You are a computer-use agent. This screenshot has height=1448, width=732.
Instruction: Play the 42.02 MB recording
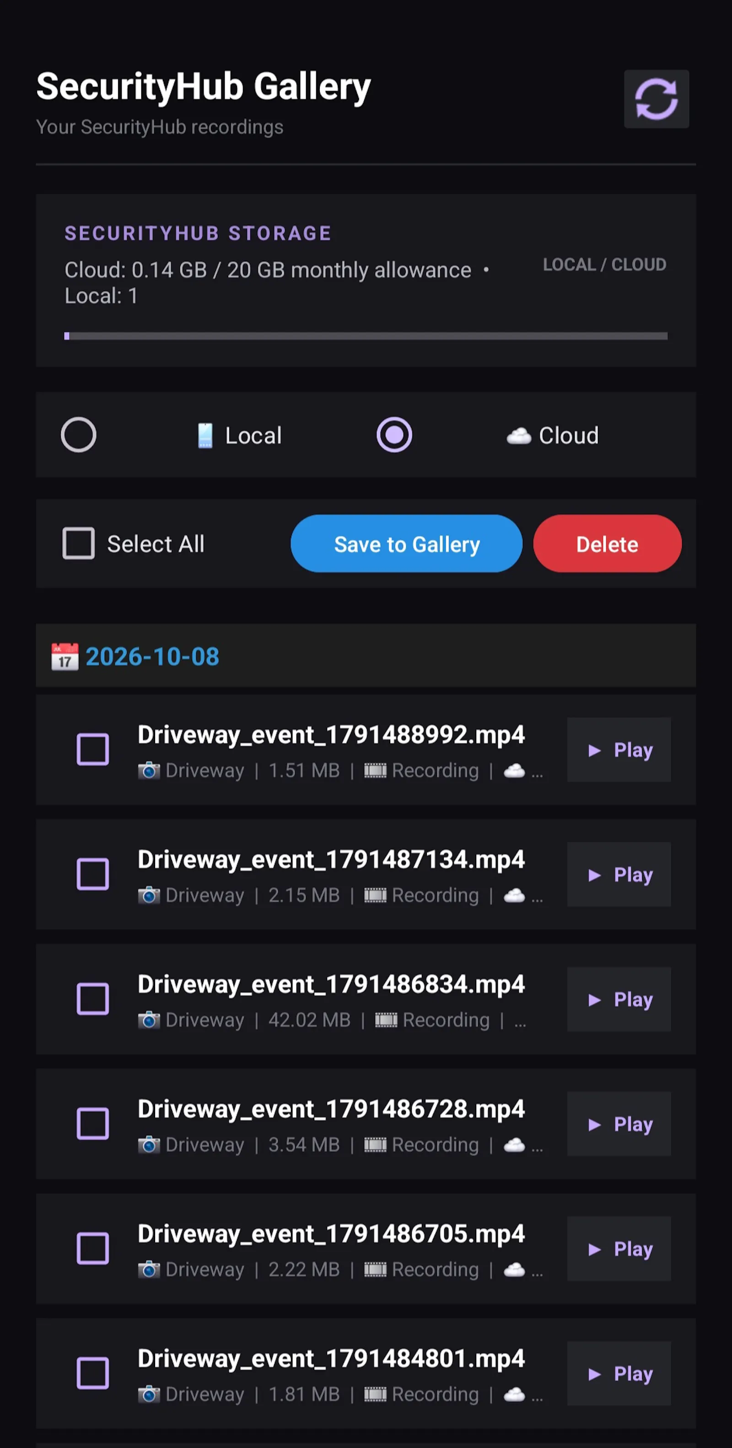[x=619, y=999]
